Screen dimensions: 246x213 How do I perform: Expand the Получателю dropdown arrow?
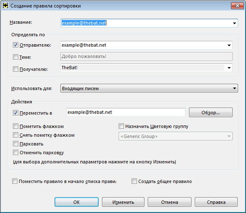229,68
